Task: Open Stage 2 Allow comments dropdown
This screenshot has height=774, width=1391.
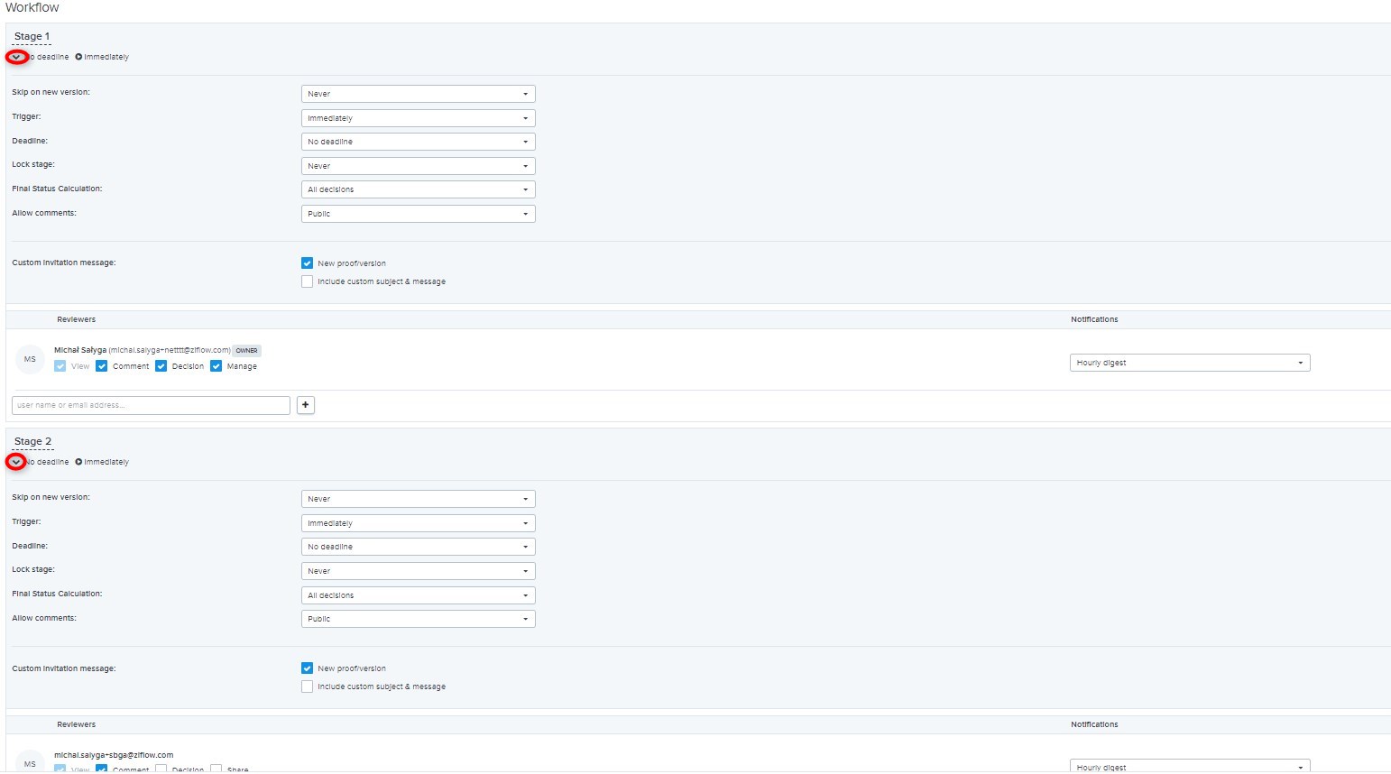Action: 418,619
